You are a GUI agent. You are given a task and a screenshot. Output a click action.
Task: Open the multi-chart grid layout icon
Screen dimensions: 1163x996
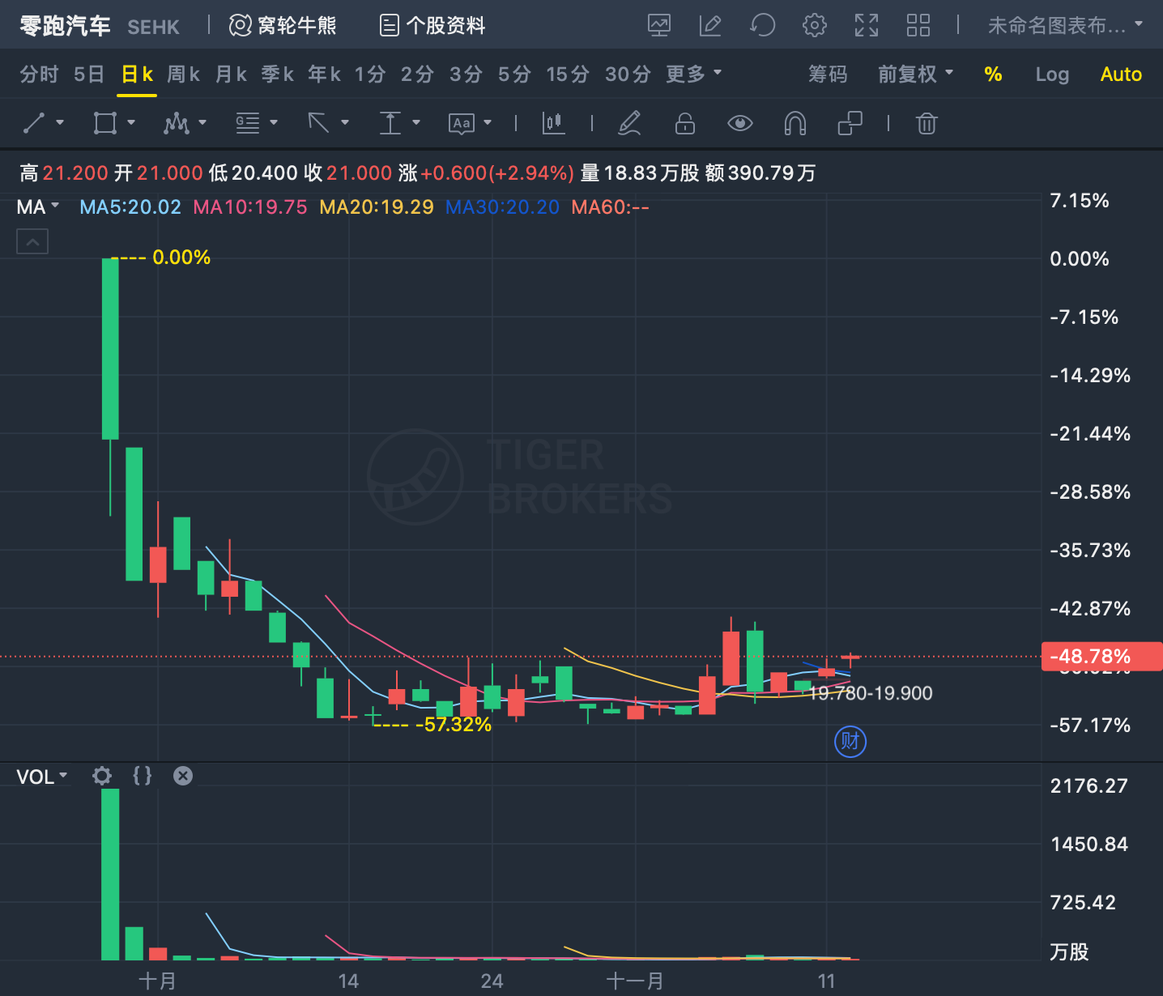918,26
